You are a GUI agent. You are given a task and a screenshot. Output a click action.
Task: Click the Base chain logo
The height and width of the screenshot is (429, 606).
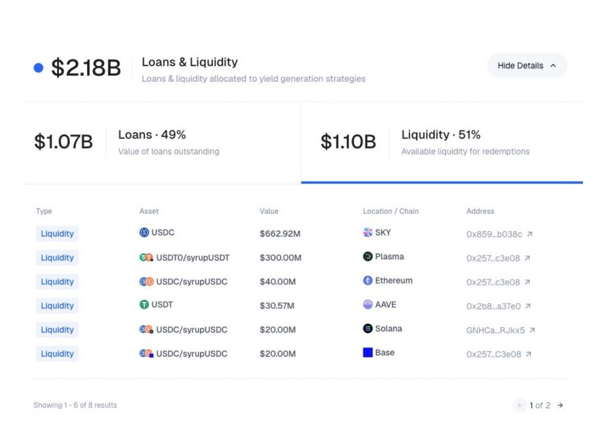click(x=368, y=353)
